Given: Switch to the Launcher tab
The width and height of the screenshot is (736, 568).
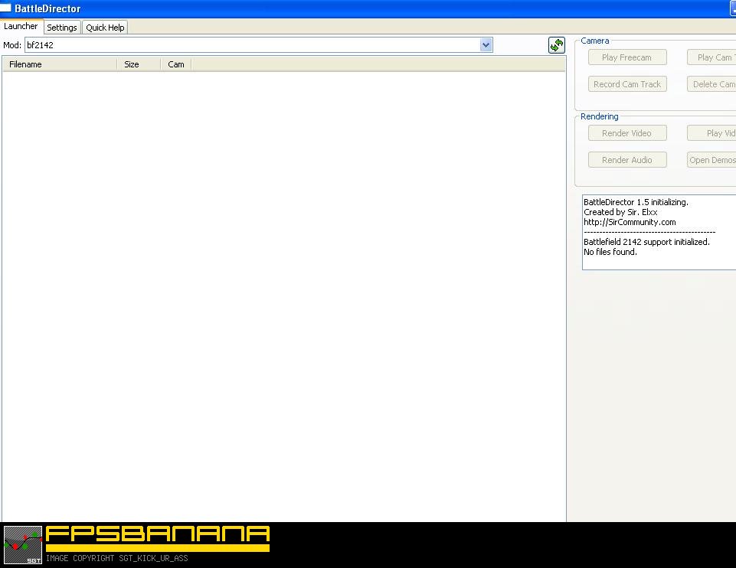Looking at the screenshot, I should click(21, 26).
